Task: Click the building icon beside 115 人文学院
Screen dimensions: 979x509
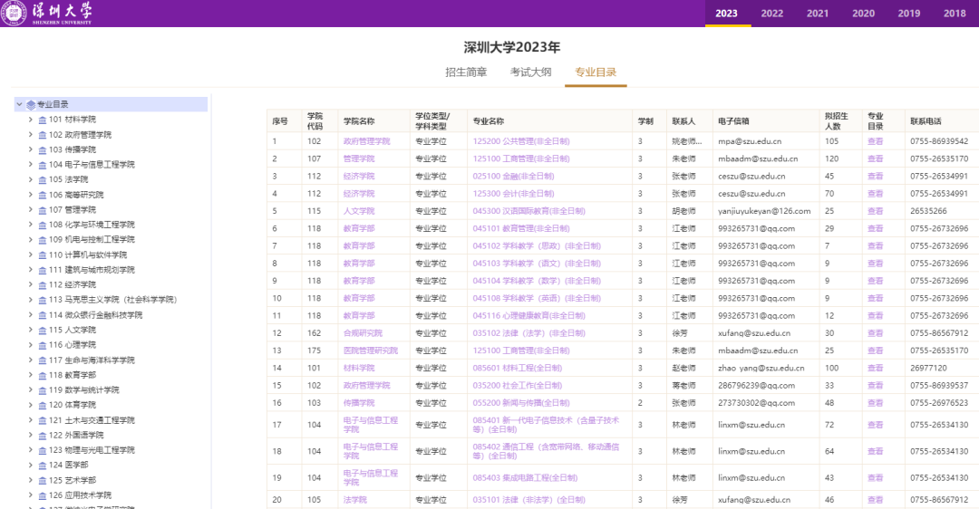Action: tap(43, 330)
